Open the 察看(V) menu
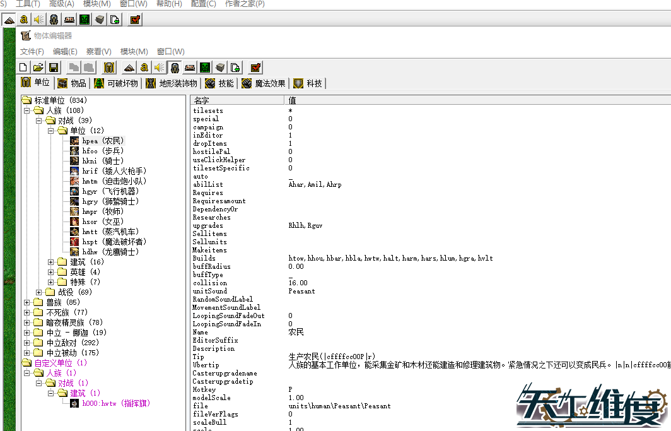The width and height of the screenshot is (671, 431). tap(98, 52)
